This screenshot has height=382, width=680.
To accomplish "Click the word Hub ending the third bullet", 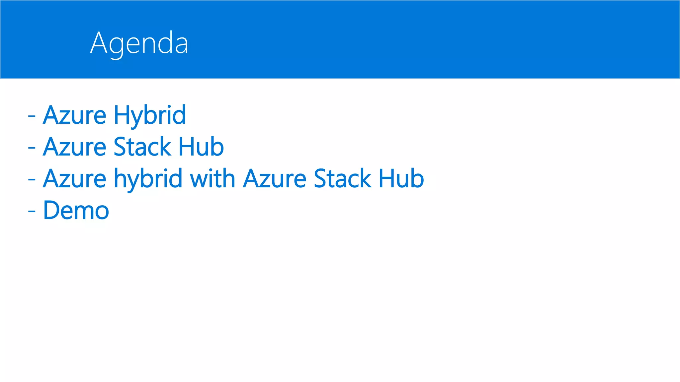I will coord(401,179).
